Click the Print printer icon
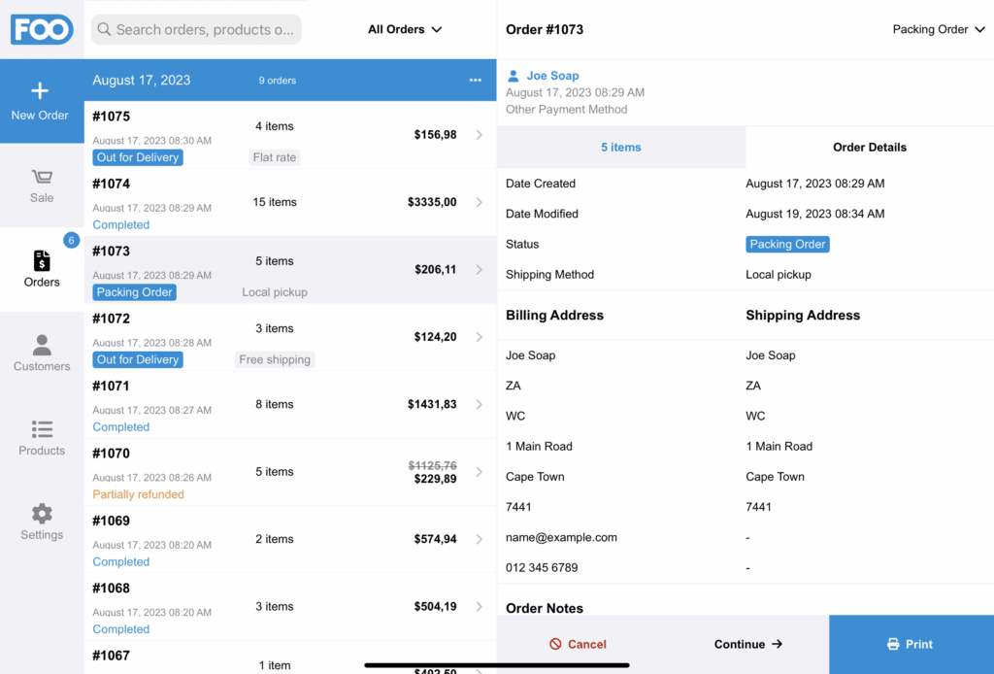The height and width of the screenshot is (674, 994). tap(891, 644)
